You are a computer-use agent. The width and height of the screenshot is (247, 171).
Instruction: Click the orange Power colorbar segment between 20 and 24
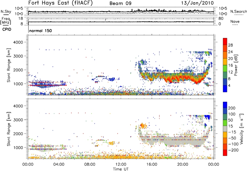225,55
